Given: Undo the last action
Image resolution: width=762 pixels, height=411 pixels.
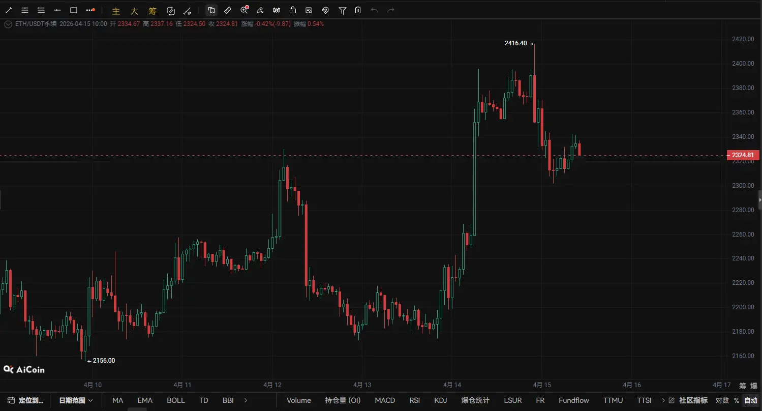Looking at the screenshot, I should (x=375, y=10).
